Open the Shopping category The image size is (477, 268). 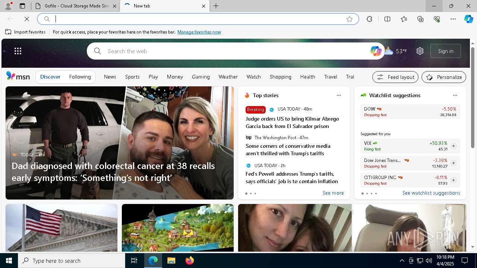281,77
